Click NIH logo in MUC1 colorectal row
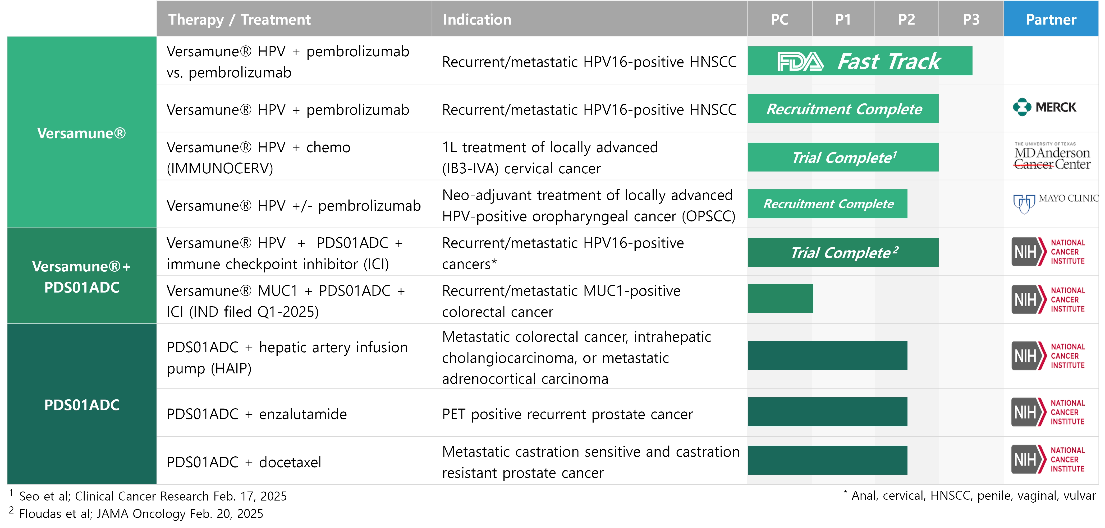The width and height of the screenshot is (1105, 528). click(1048, 300)
